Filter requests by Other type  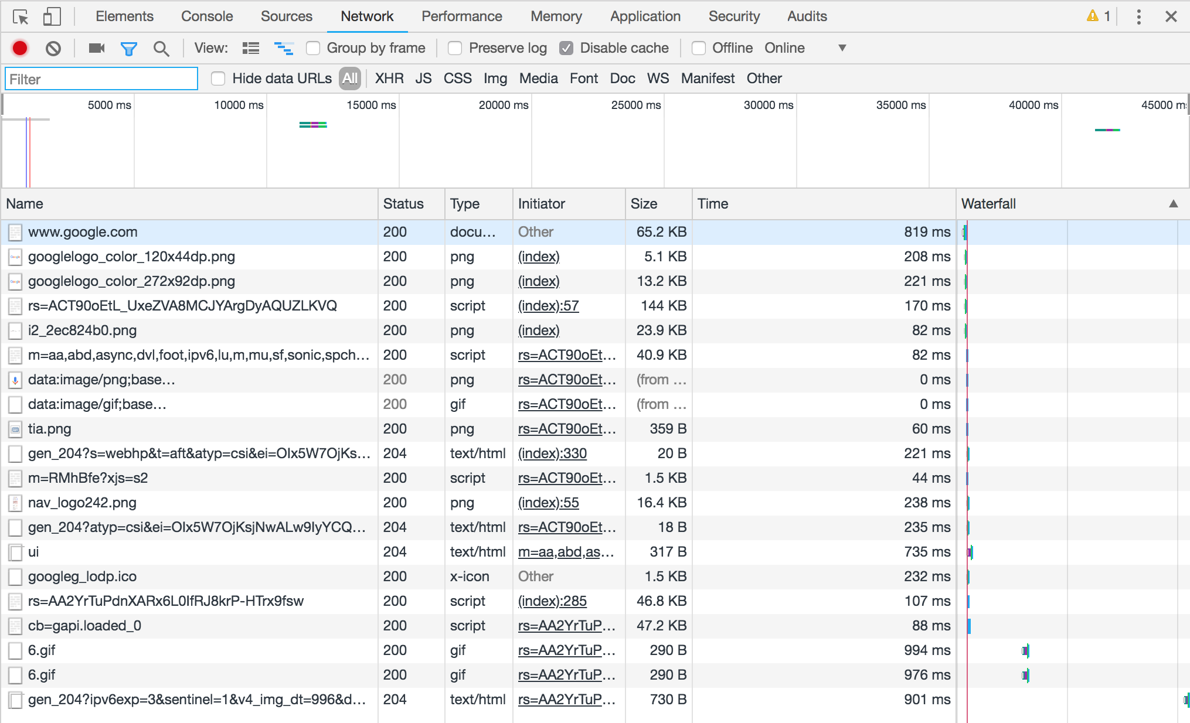(764, 79)
